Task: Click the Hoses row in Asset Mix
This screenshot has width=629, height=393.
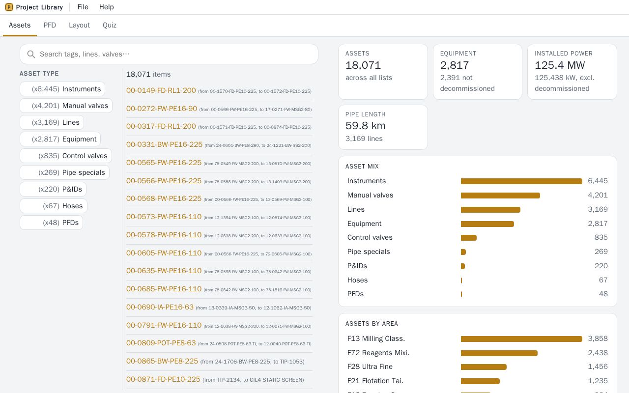Action: 478,280
